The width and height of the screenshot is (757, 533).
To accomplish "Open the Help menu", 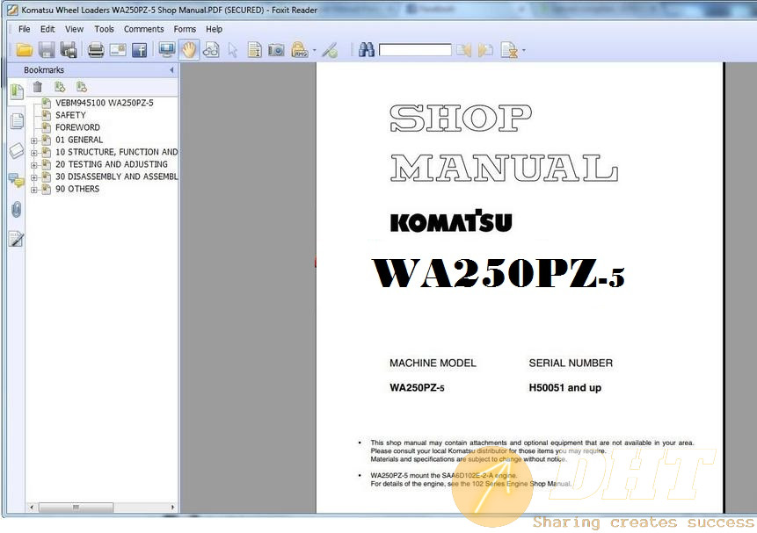I will pos(214,29).
